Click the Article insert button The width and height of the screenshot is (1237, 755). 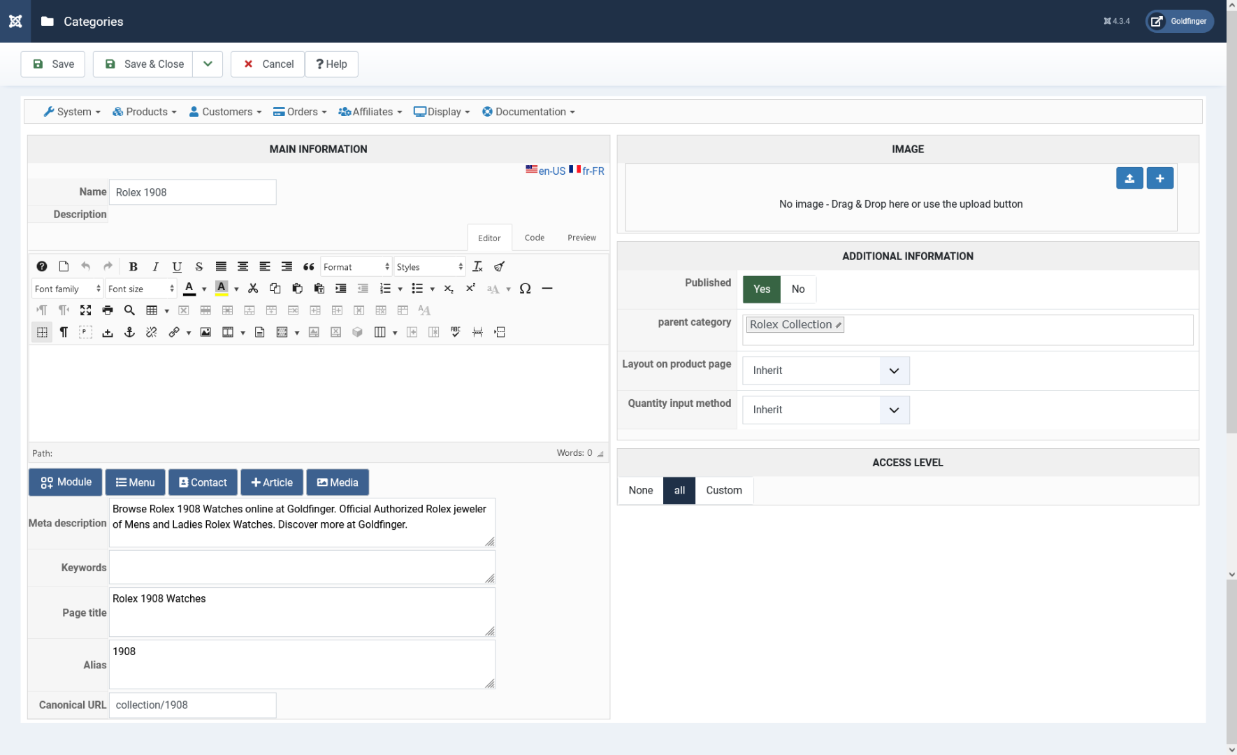272,482
